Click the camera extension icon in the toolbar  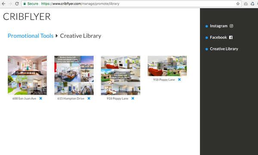click(x=246, y=4)
